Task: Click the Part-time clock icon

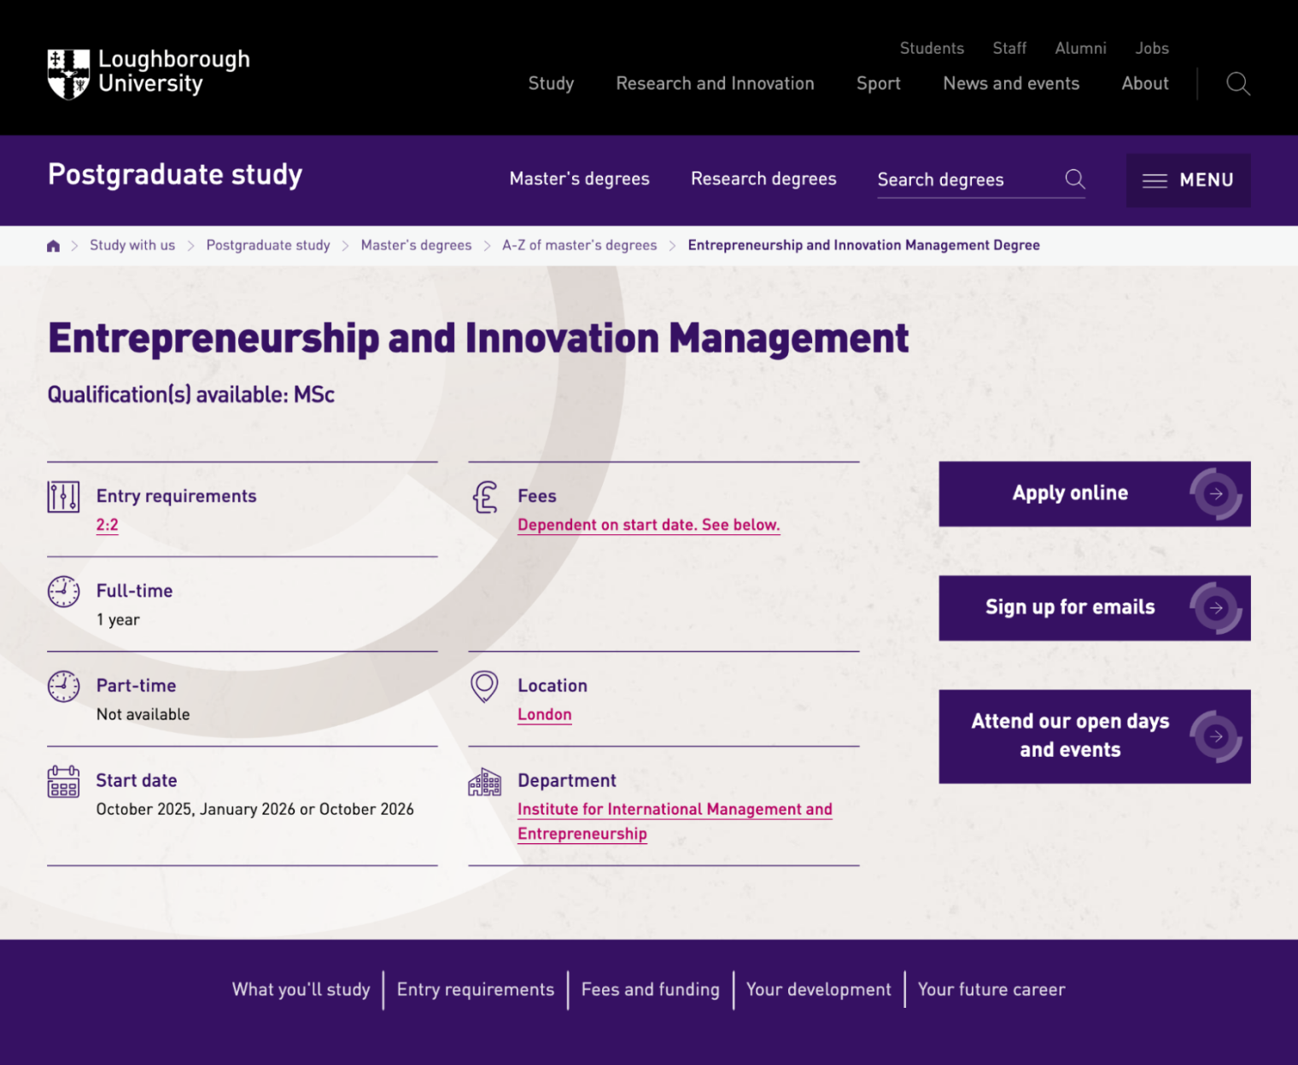Action: pyautogui.click(x=63, y=686)
